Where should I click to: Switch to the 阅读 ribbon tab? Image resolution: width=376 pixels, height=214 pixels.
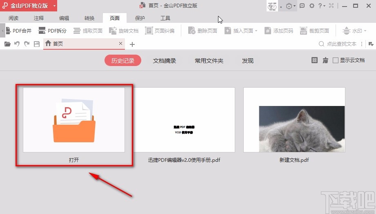pyautogui.click(x=13, y=18)
